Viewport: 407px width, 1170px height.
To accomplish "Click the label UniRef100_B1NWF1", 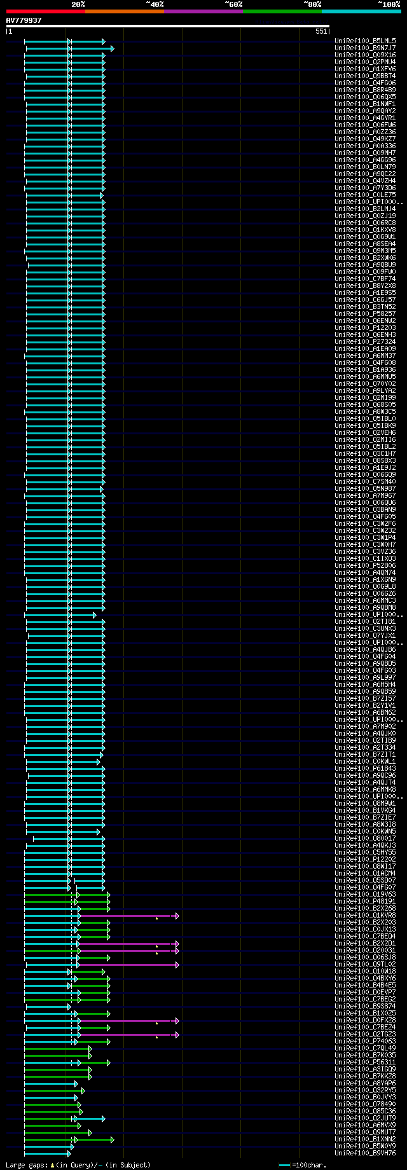I will point(365,104).
